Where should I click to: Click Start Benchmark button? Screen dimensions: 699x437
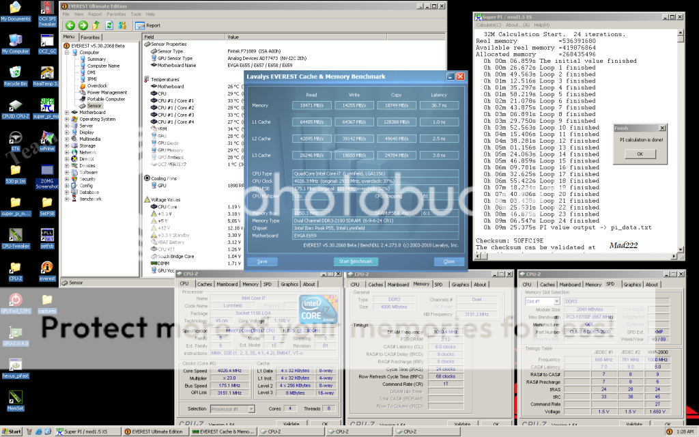point(356,262)
